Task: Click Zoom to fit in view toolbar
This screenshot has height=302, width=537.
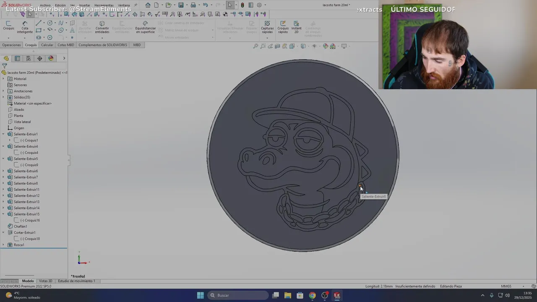Action: [x=255, y=46]
